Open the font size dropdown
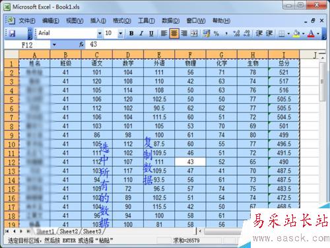Screen dimensions: 330x248 click(x=120, y=34)
